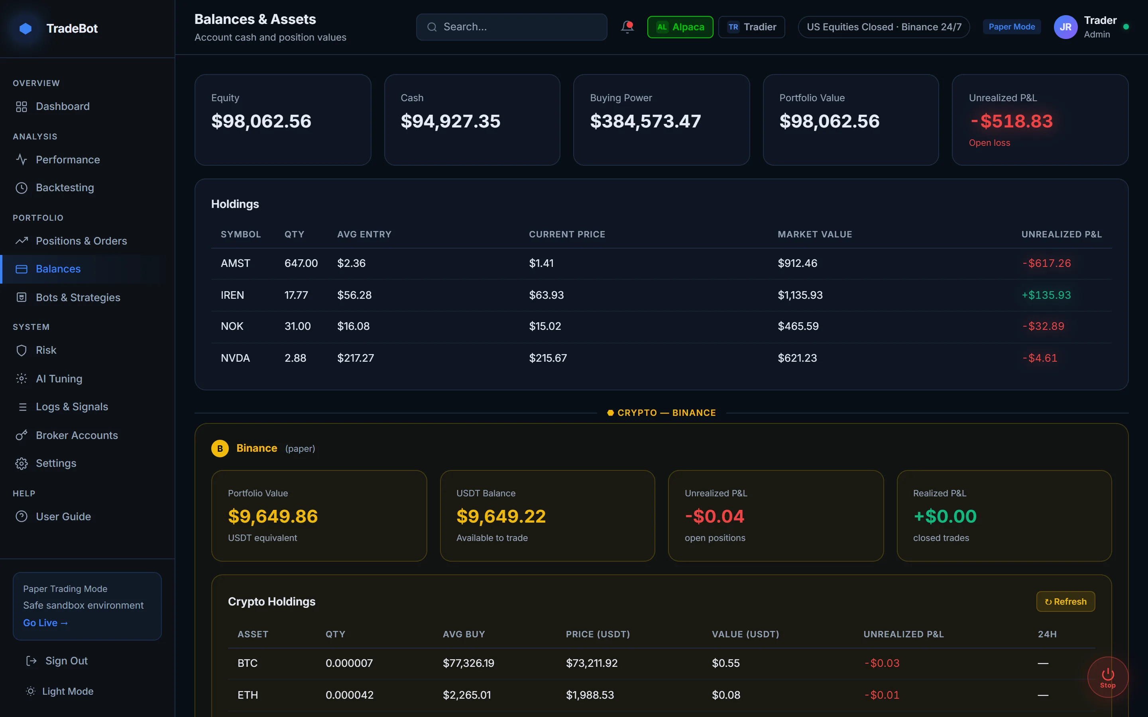Click the green online status dot
This screenshot has height=717, width=1148.
[x=1126, y=27]
